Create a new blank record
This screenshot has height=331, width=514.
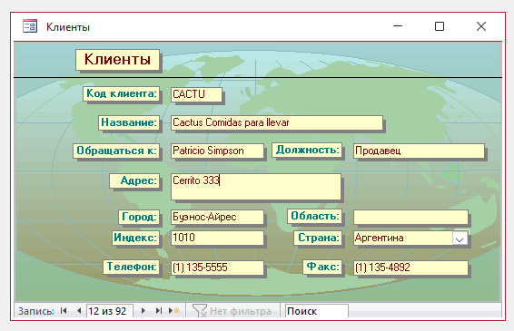tap(174, 311)
